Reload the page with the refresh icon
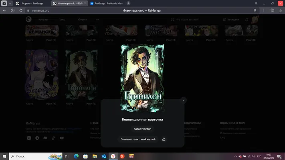The width and height of the screenshot is (285, 160). pyautogui.click(x=21, y=10)
